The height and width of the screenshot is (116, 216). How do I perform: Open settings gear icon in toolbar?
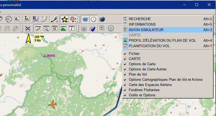tap(111, 28)
